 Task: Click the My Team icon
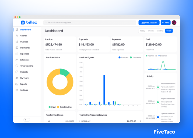17,78
